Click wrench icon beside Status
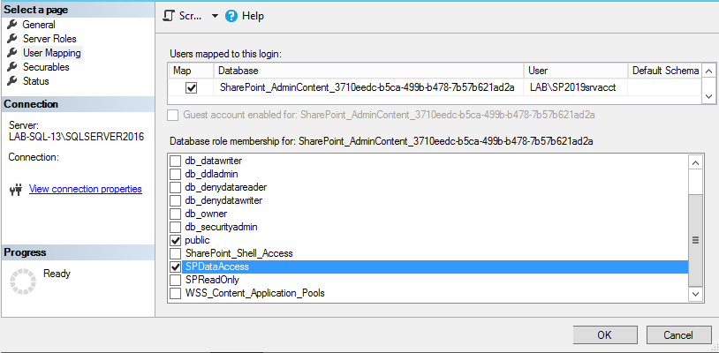Screen dimensions: 719x353 pos(12,81)
